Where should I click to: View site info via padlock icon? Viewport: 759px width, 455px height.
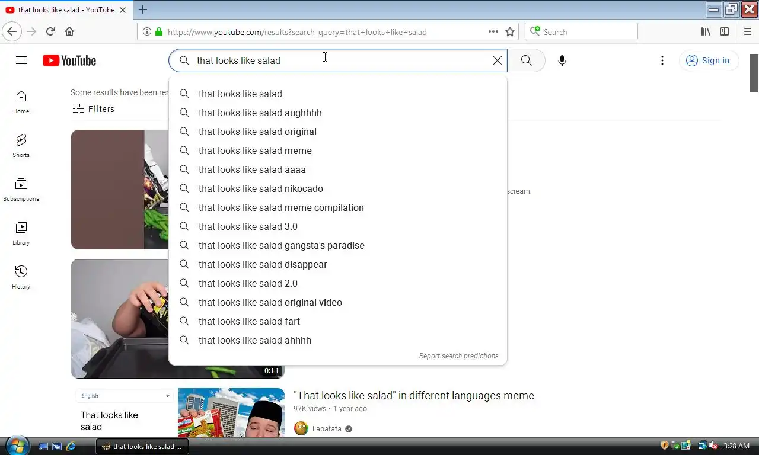pyautogui.click(x=159, y=31)
